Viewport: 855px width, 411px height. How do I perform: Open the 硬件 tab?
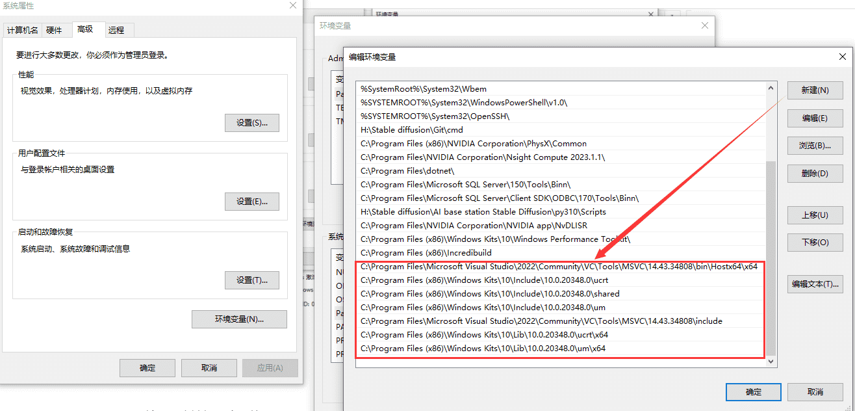54,30
